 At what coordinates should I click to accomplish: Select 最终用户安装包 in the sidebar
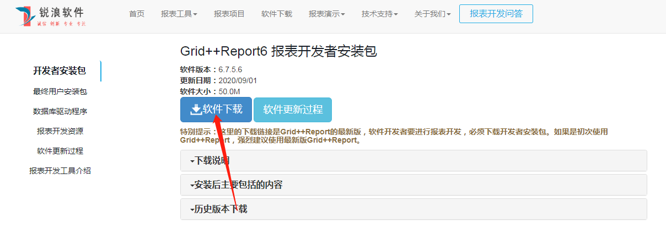click(x=60, y=91)
